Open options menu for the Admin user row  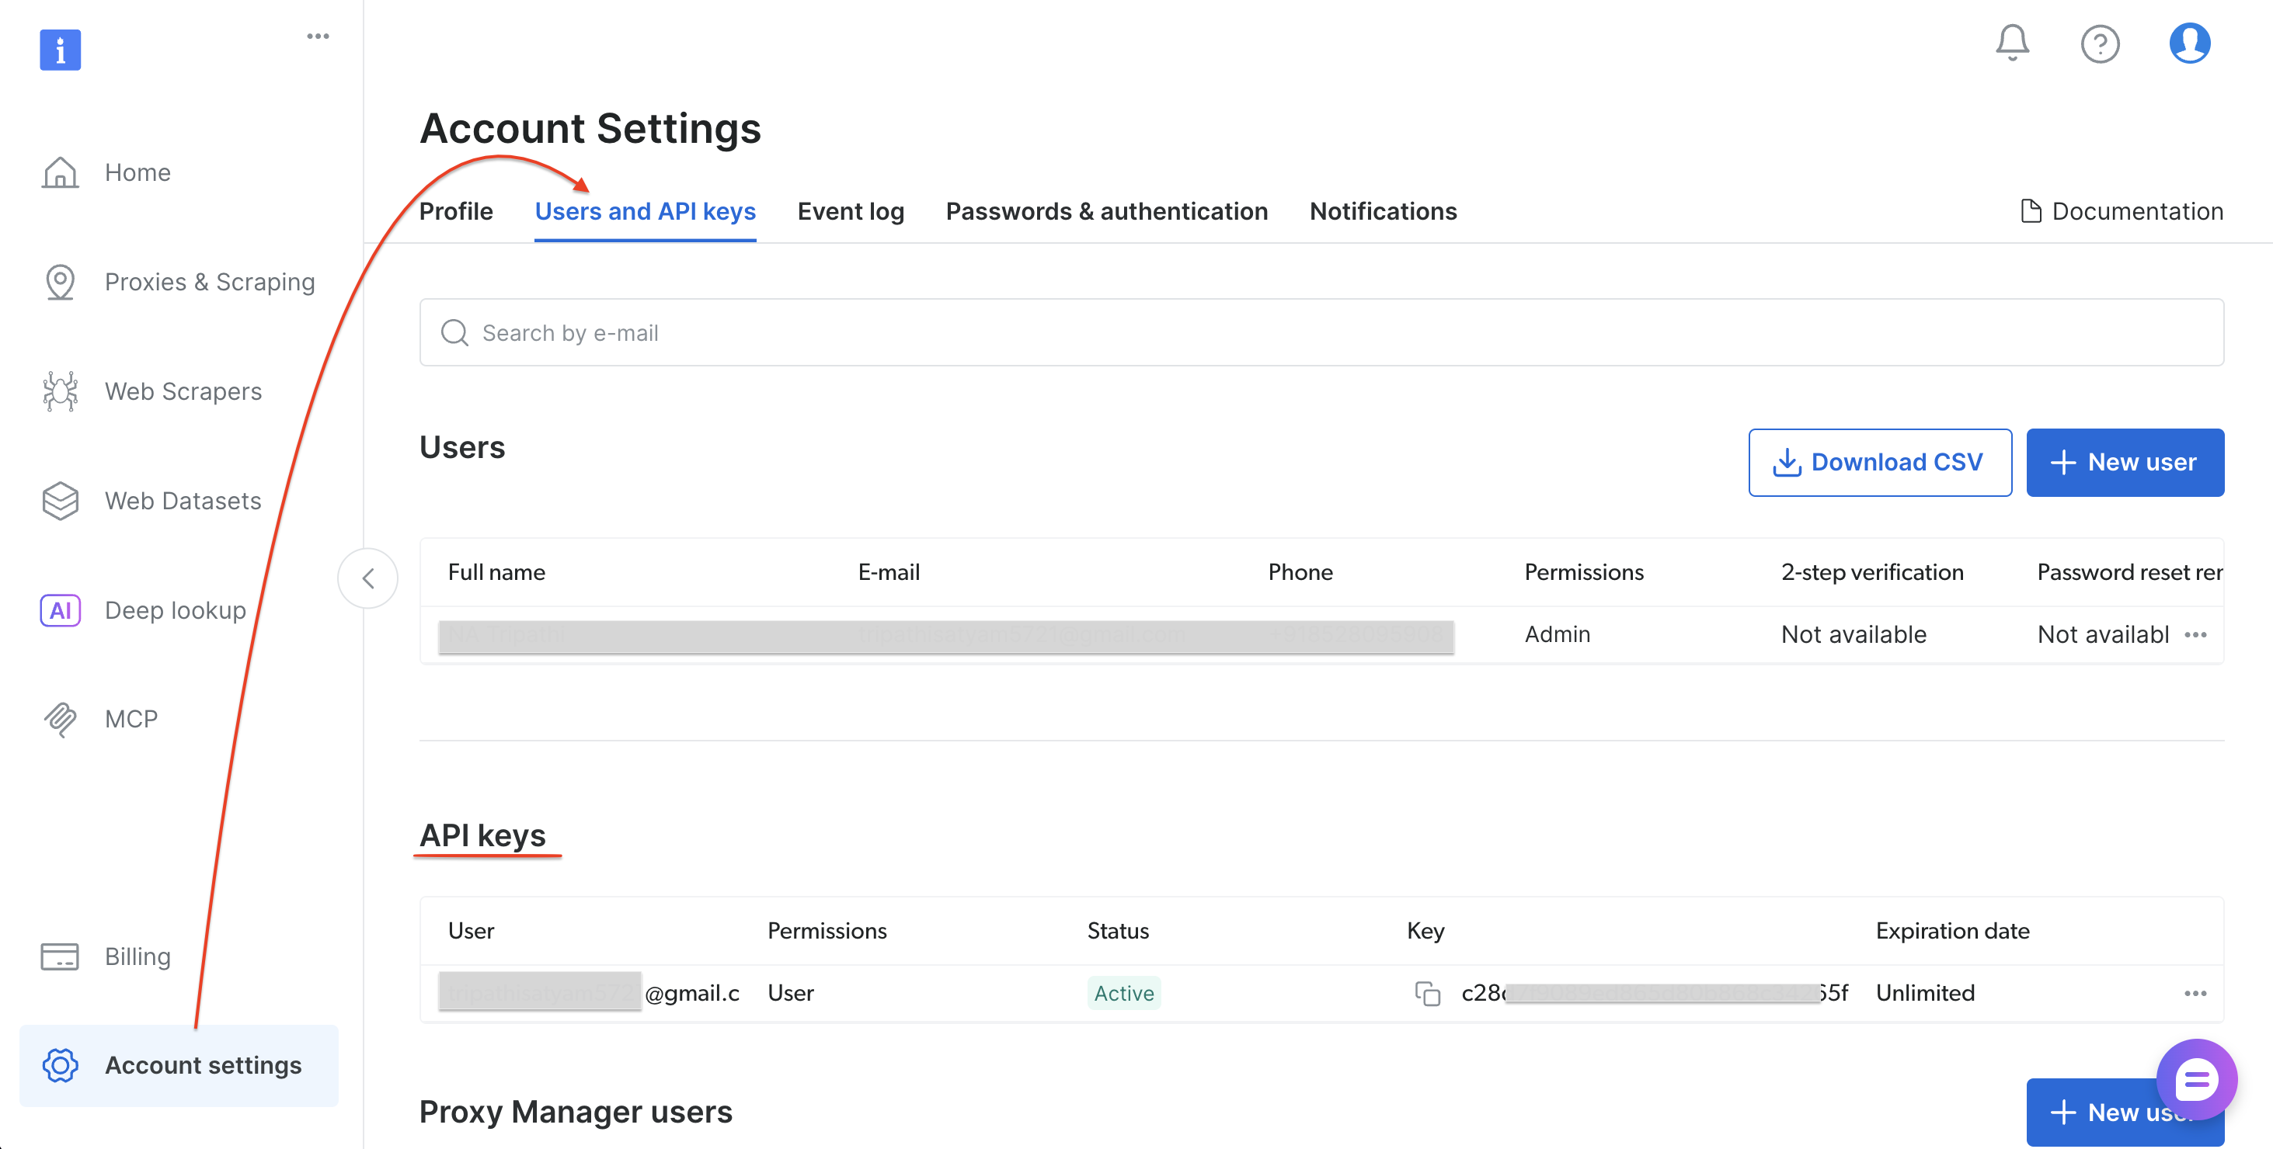tap(2197, 634)
